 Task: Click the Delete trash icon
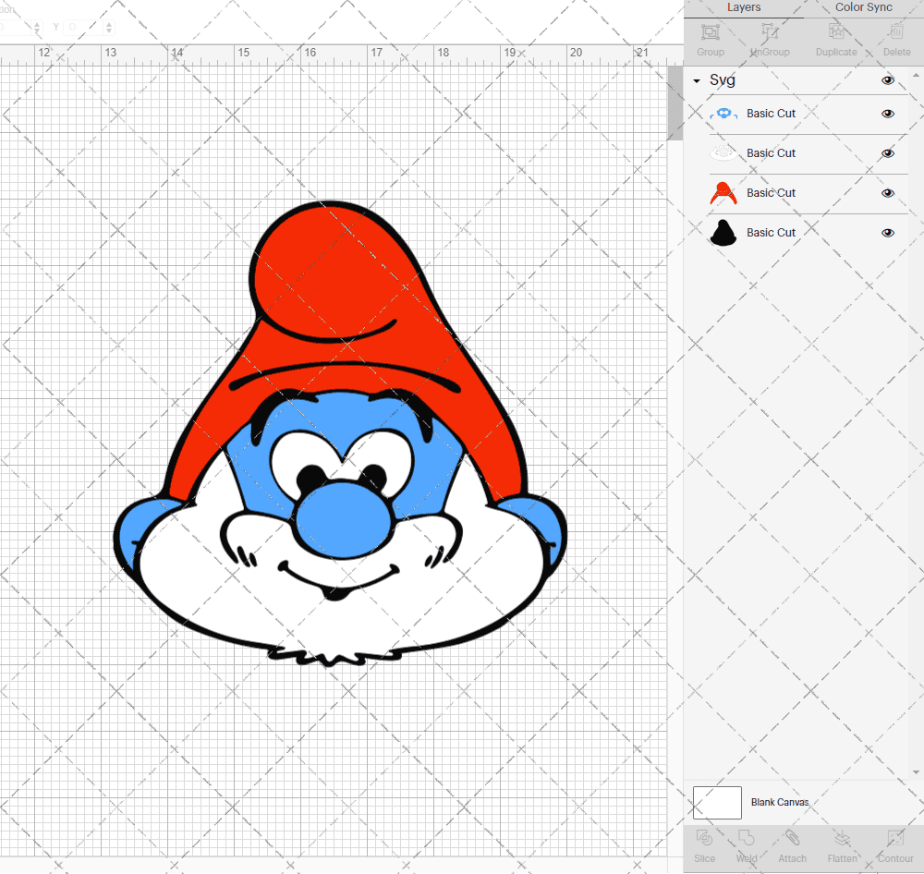(896, 31)
